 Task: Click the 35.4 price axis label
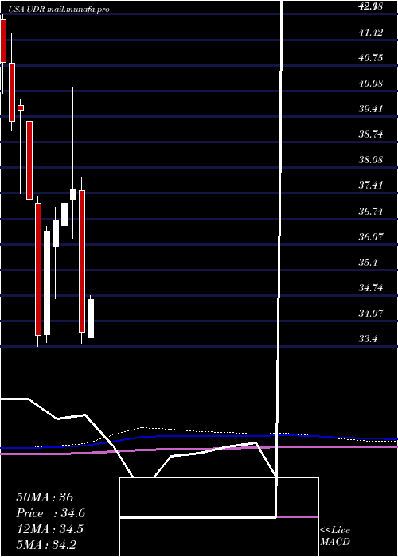368,263
